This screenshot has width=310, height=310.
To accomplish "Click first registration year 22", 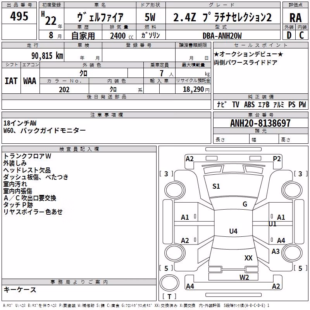I will click(51, 21).
